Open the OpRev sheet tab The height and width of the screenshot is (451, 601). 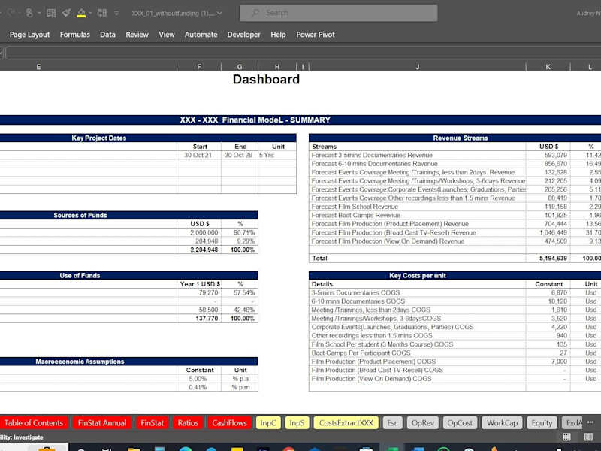[423, 423]
